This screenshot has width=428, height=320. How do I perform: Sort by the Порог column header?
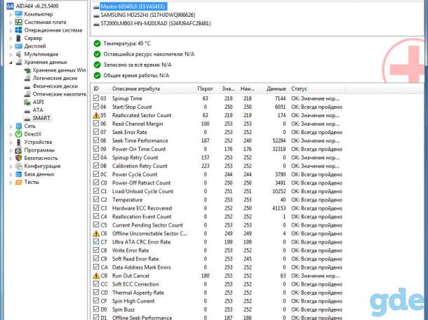(x=205, y=88)
